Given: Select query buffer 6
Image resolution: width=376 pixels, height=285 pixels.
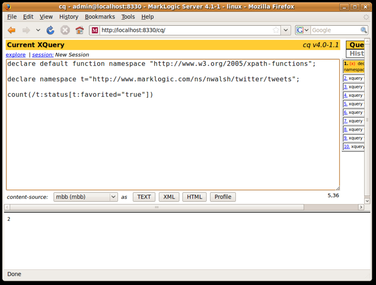Looking at the screenshot, I should [x=346, y=112].
